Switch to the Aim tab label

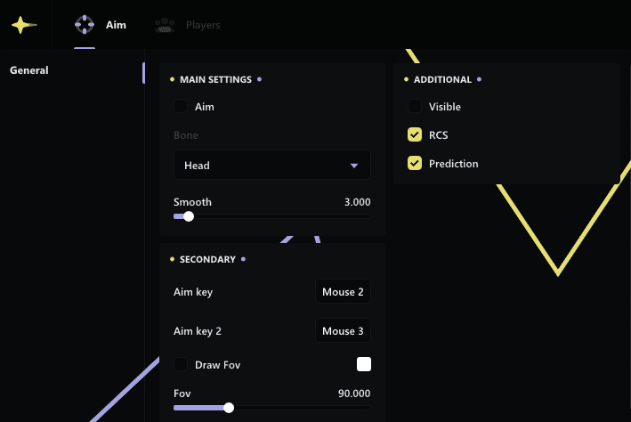pos(116,25)
